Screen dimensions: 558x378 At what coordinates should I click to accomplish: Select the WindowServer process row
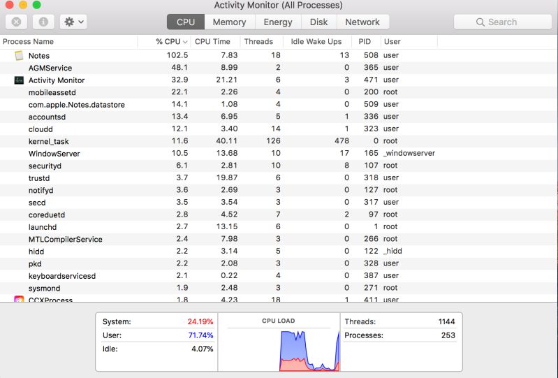[279, 154]
